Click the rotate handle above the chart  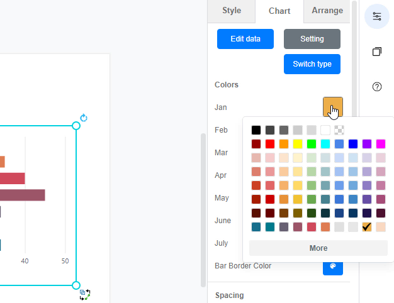pos(84,118)
